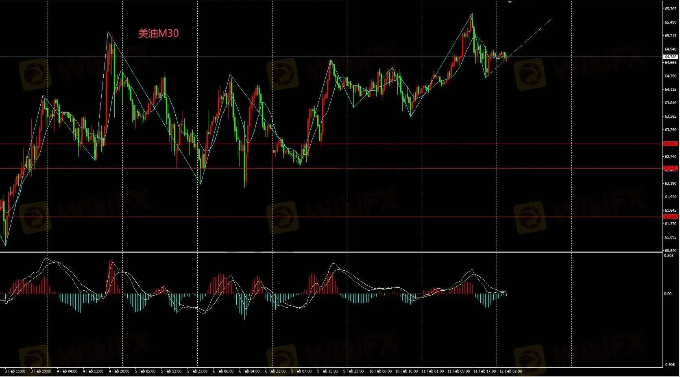Screen dimensions: 680x377
Task: Click the 11 Feb 09:00 time label
Action: click(x=458, y=371)
